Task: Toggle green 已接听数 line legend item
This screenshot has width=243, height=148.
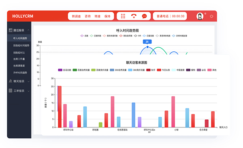Action: (x=96, y=36)
